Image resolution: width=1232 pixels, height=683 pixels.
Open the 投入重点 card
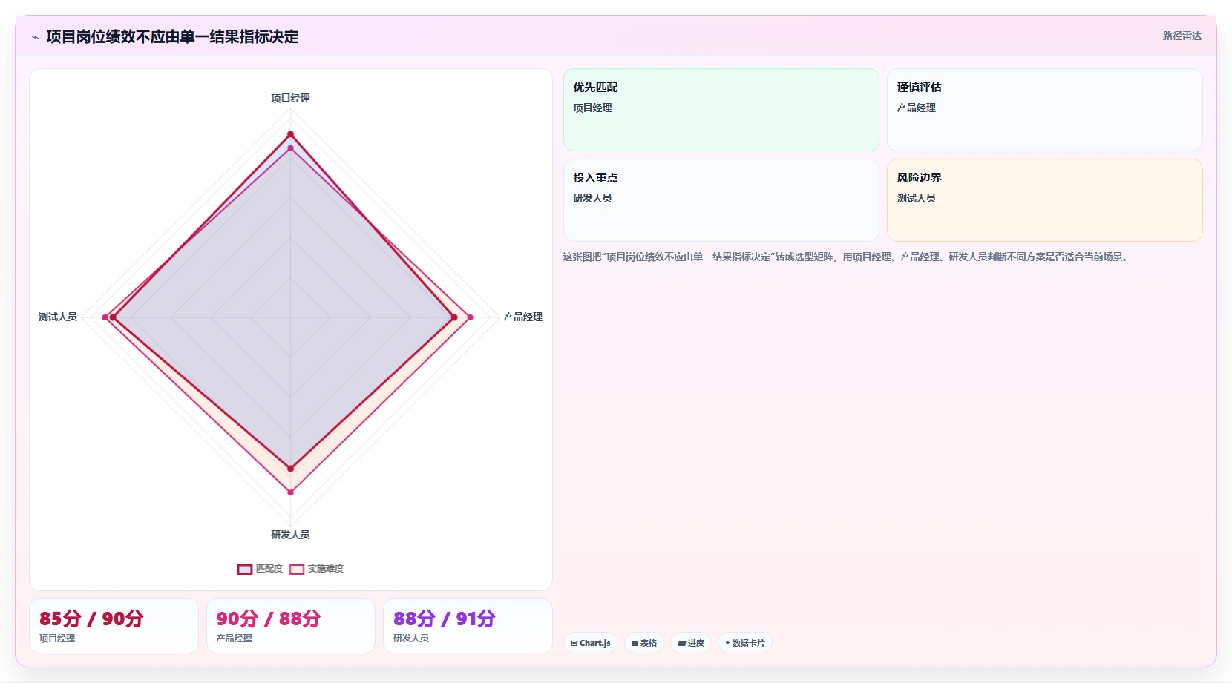click(721, 200)
